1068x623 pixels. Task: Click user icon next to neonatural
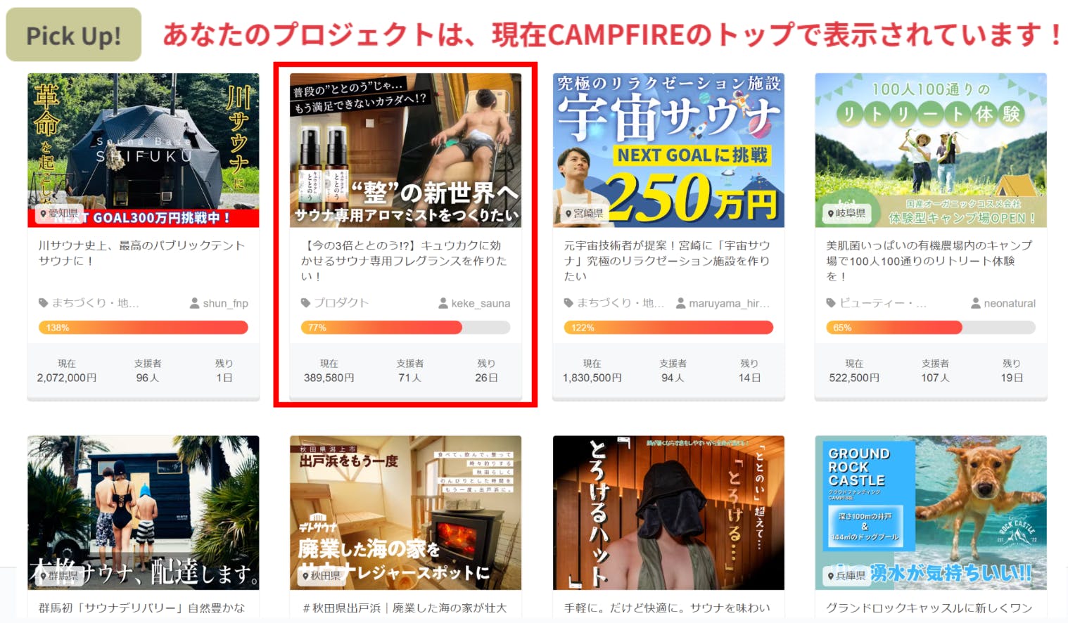(x=976, y=303)
